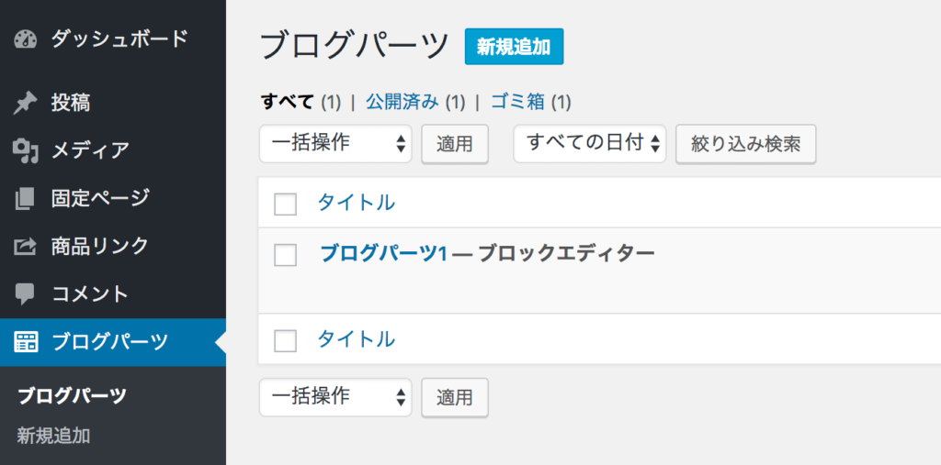Click the blue 新規追加 button
This screenshot has height=465, width=941.
(515, 47)
